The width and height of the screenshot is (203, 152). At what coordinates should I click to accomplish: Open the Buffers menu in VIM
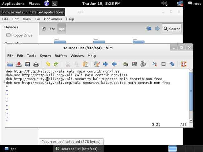click(61, 56)
